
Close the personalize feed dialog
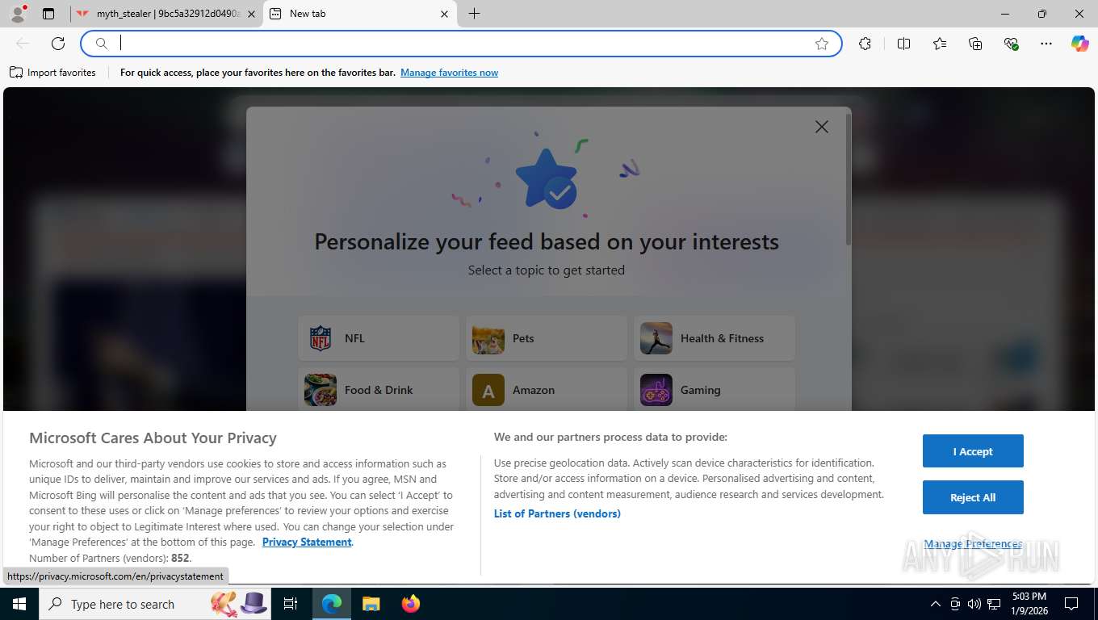point(822,127)
